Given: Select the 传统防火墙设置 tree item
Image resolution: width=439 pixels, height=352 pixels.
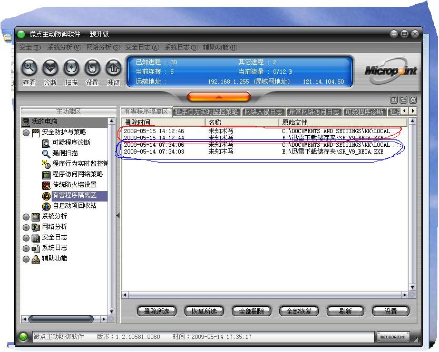Looking at the screenshot, I should coord(75,185).
